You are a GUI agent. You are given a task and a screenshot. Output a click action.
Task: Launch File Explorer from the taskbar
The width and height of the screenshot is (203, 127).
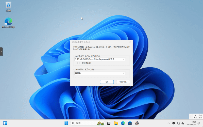pos(116,123)
